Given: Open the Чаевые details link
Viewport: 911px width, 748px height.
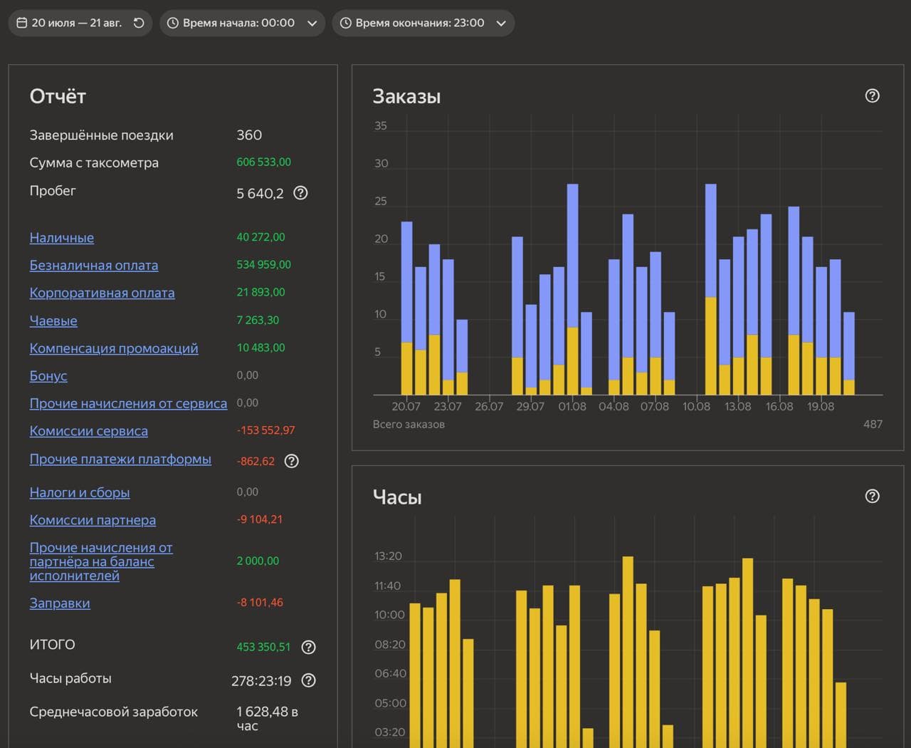Looking at the screenshot, I should point(53,321).
